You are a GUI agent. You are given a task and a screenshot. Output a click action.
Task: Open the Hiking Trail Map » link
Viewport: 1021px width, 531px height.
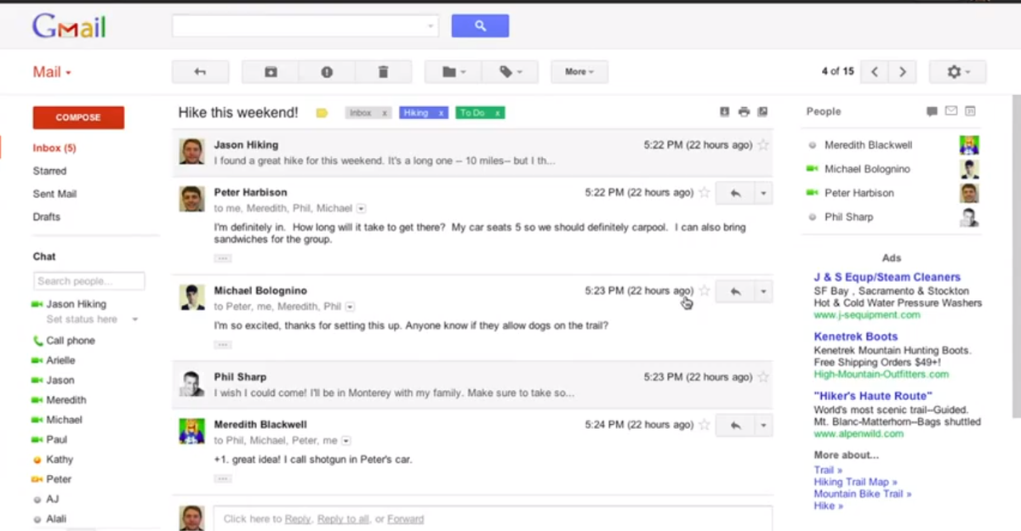click(x=855, y=482)
